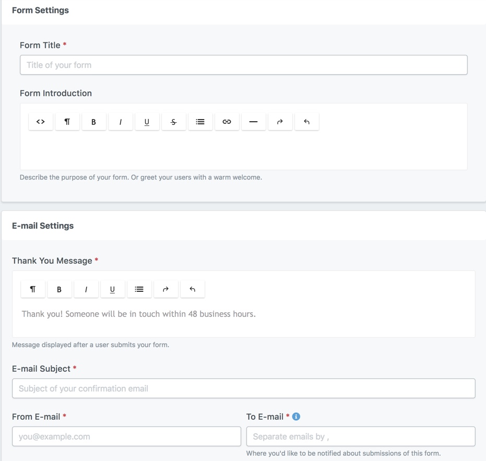The width and height of the screenshot is (486, 461).
Task: Focus the From E-mail address field
Action: 126,436
